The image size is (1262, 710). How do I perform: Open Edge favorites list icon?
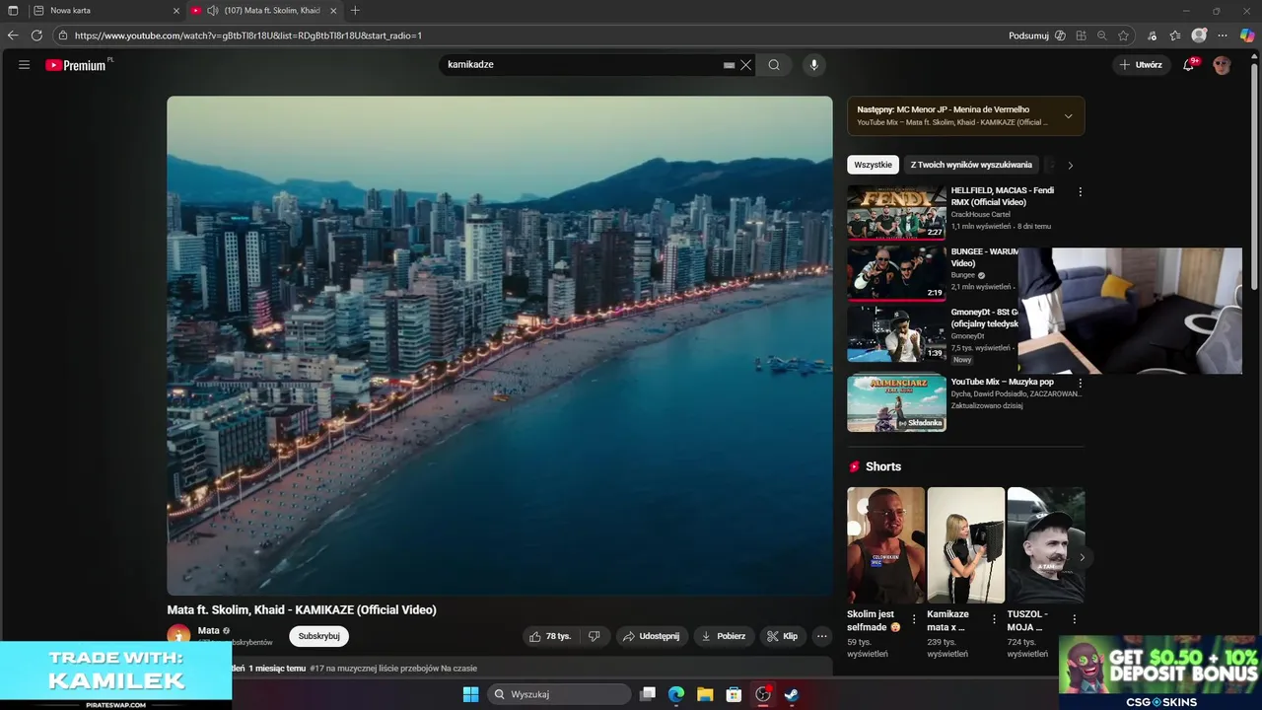point(1175,35)
